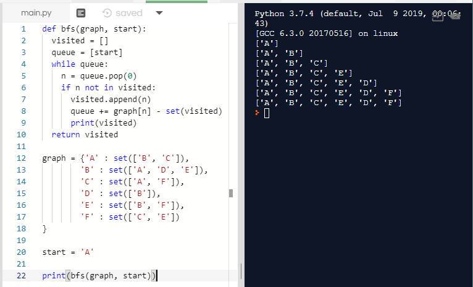
Task: Click line number 22 in the gutter
Action: tap(22, 276)
